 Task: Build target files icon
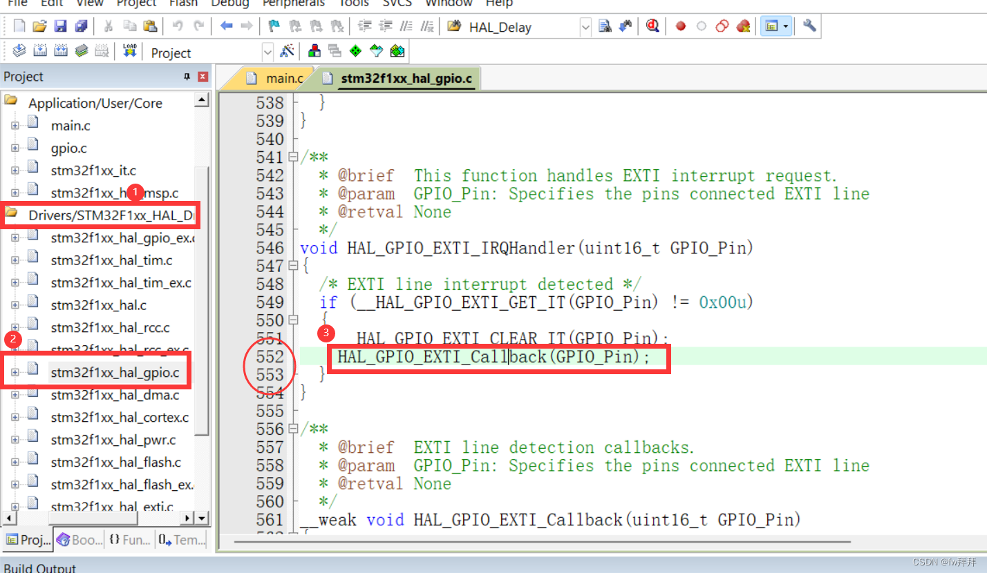coord(39,51)
